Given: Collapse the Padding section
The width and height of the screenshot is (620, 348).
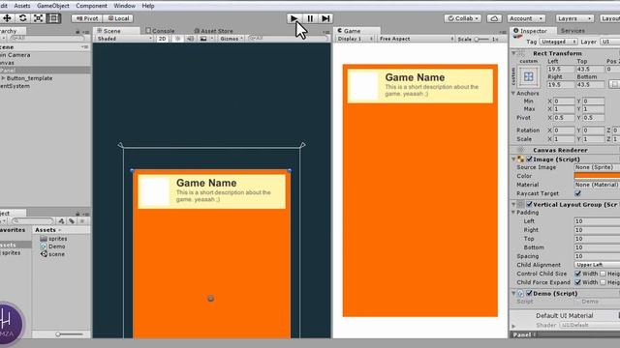Looking at the screenshot, I should (513, 213).
